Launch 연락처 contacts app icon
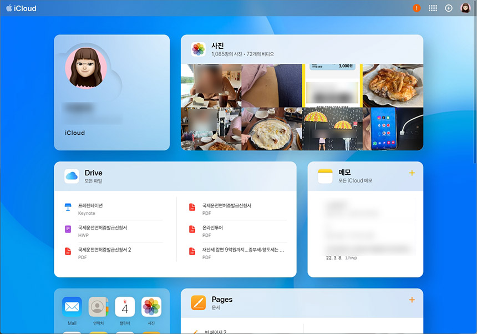 [x=98, y=307]
